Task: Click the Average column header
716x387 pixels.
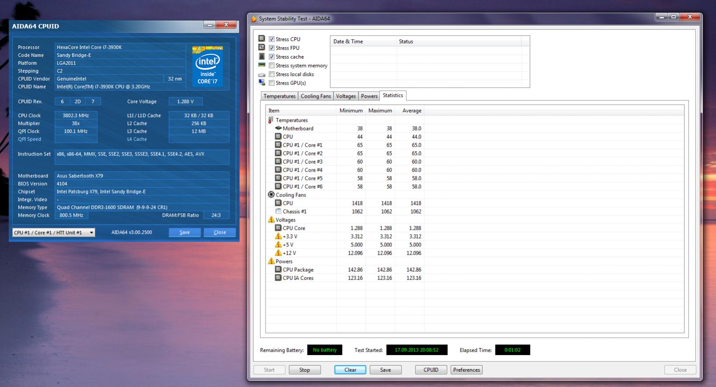Action: [409, 111]
